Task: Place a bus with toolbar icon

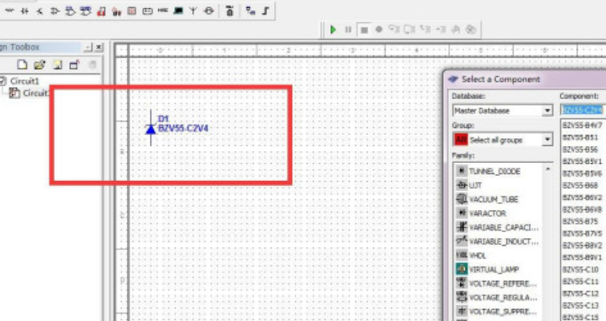Action: (x=265, y=11)
